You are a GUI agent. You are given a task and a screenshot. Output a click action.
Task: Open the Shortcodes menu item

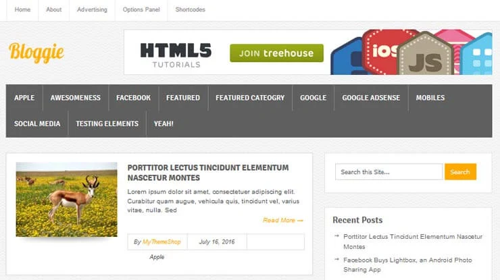tap(190, 9)
